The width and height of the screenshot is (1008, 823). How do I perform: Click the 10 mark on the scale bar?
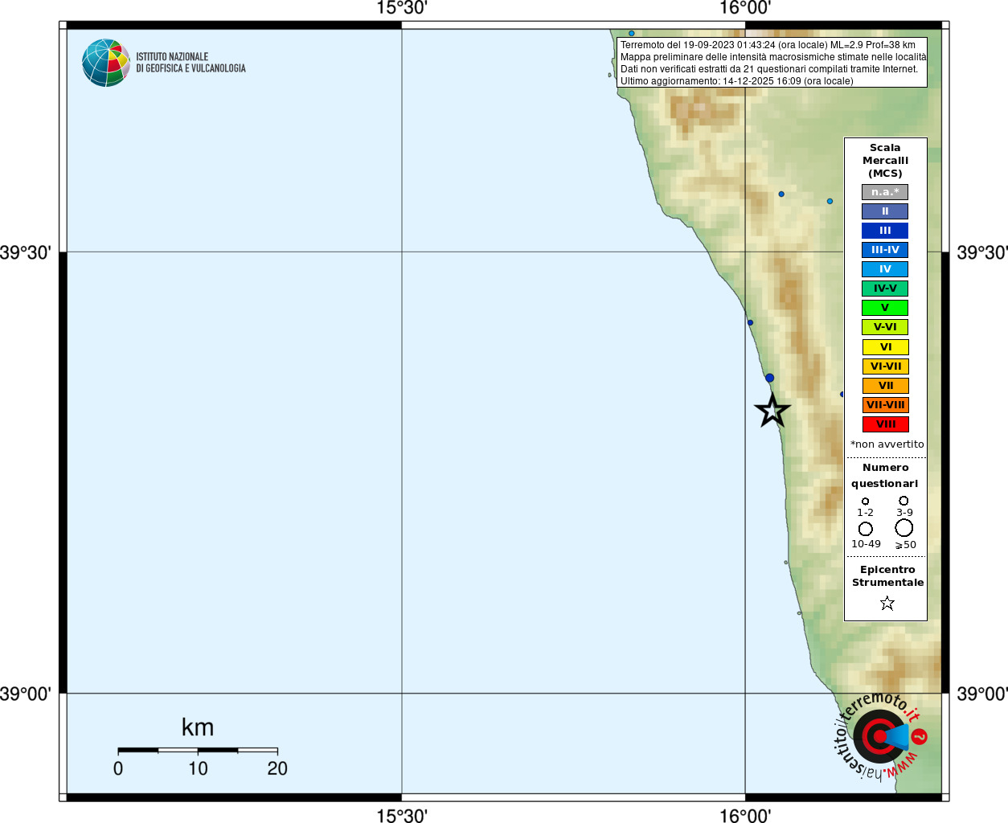[198, 768]
